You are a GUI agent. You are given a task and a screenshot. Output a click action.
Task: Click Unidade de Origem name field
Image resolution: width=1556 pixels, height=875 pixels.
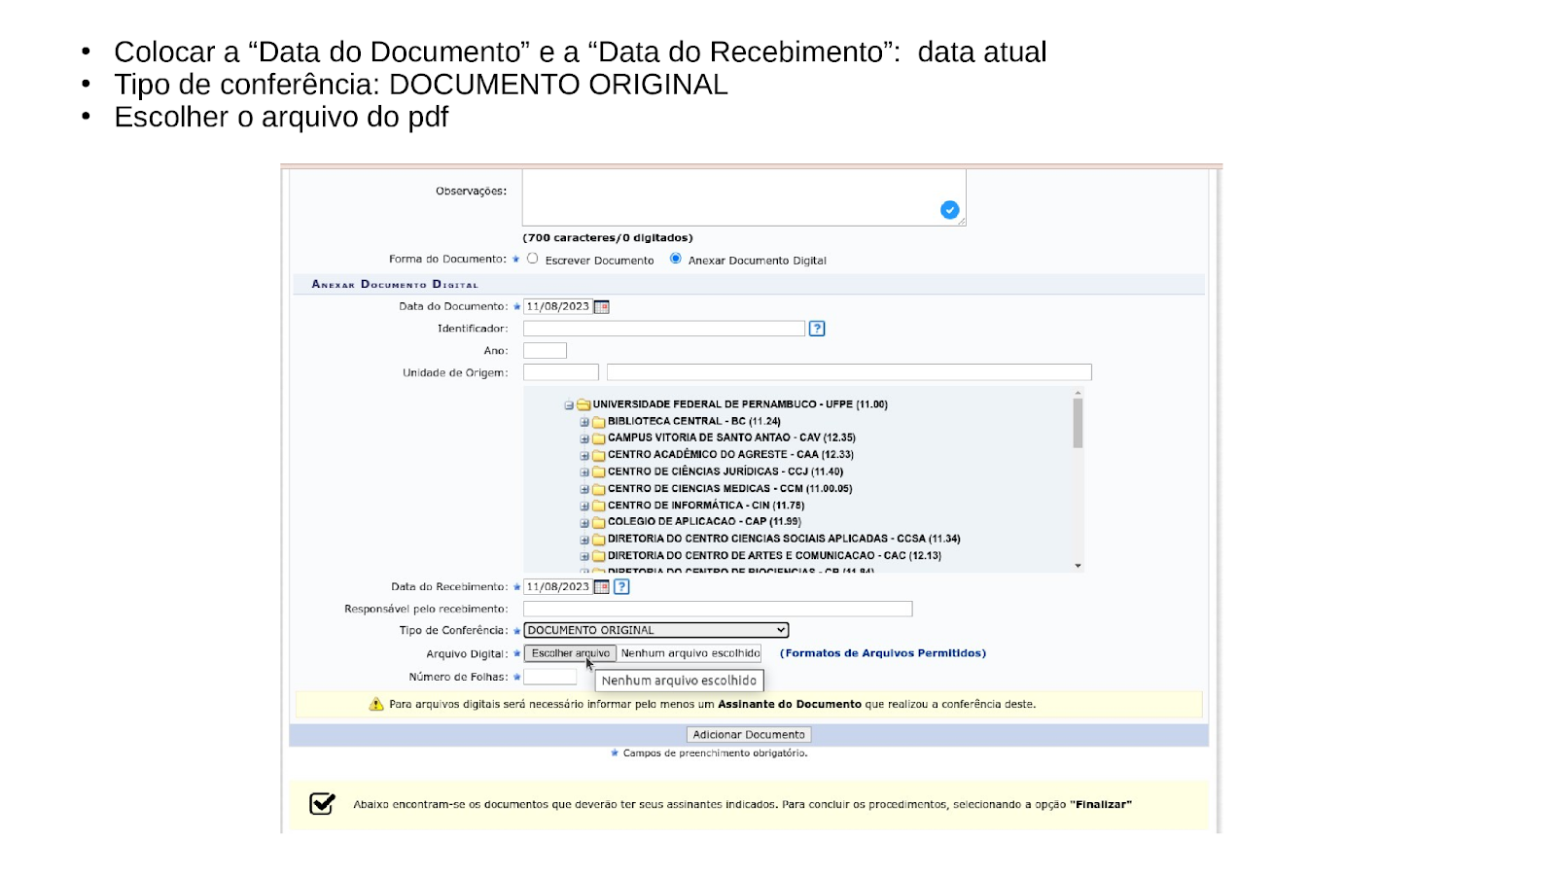pos(849,372)
